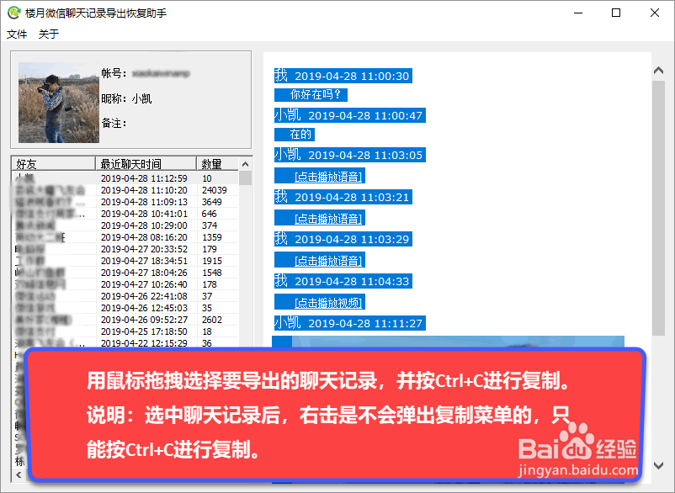Select the row dated 2019-04-28 11:10:20
675x493 pixels.
[125, 190]
